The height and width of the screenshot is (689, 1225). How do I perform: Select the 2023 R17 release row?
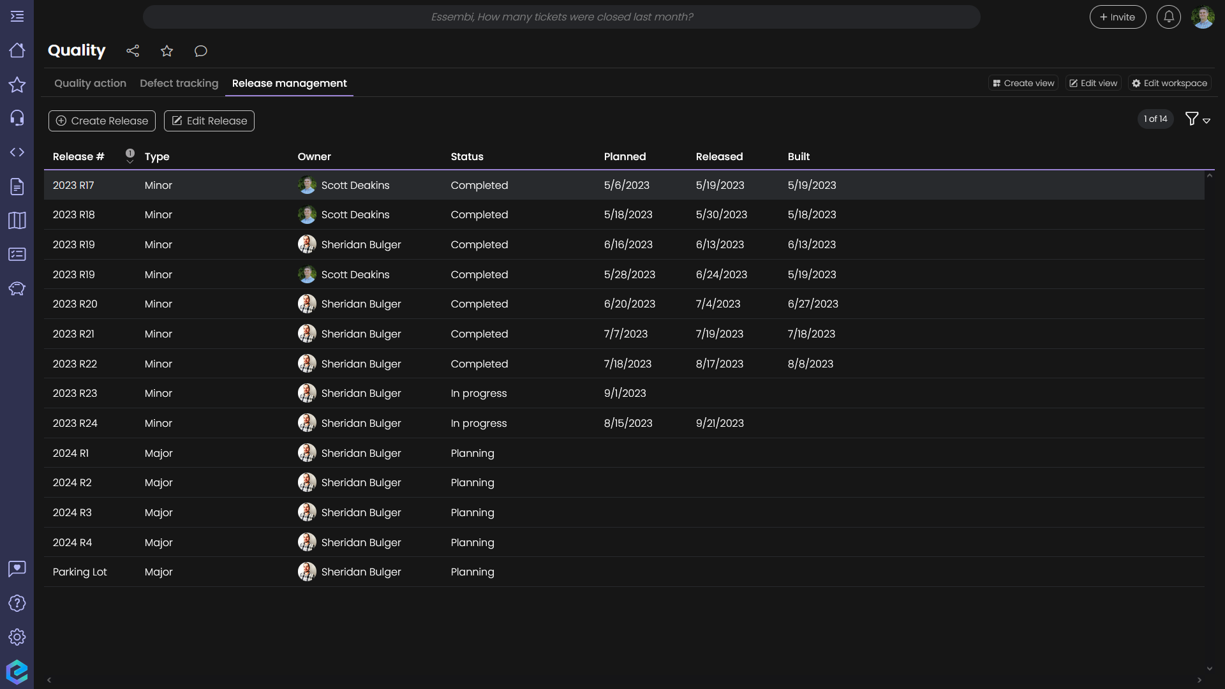624,185
